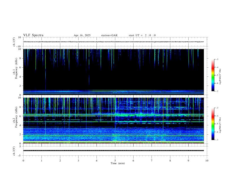Viewport: 233px width, 180px height.
Task: Click the date 'Apr. 16, 2025'
Action: click(82, 35)
